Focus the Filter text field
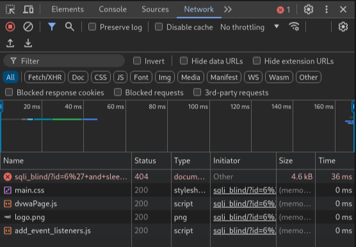 point(64,61)
